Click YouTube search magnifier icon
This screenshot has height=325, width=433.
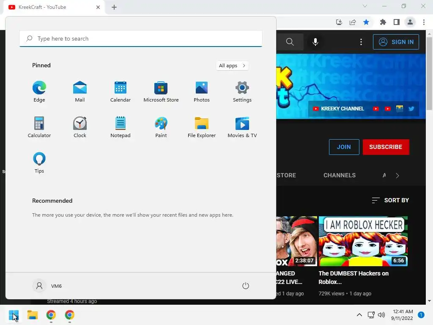(290, 42)
